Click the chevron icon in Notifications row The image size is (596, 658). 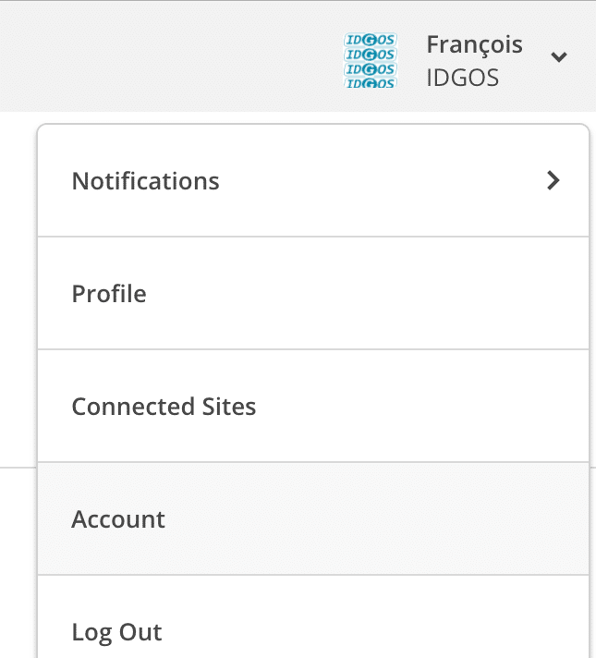click(x=553, y=180)
